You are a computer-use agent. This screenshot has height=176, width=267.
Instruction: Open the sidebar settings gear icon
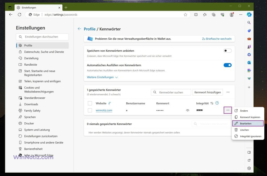pos(249,168)
